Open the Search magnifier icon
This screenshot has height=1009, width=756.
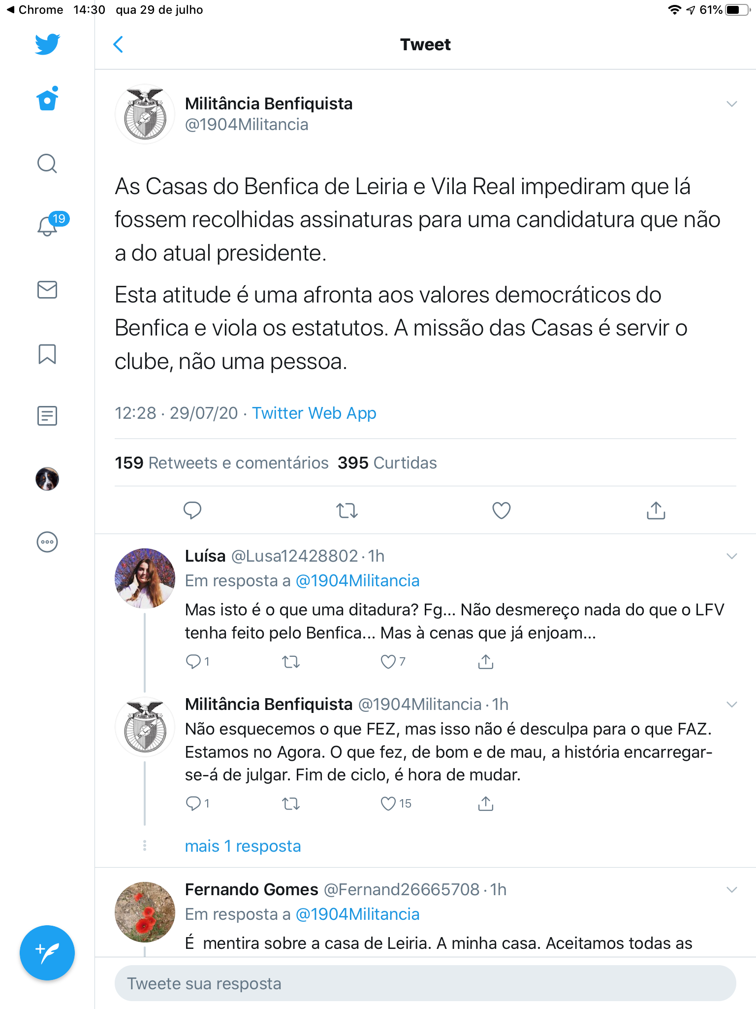pyautogui.click(x=47, y=164)
